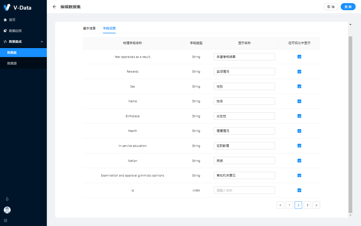
Task: Click the 首页 home icon
Action: click(x=5, y=20)
